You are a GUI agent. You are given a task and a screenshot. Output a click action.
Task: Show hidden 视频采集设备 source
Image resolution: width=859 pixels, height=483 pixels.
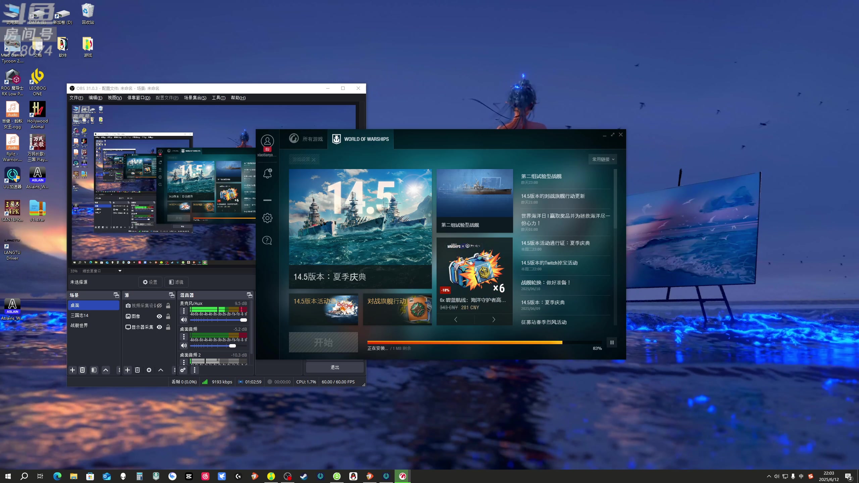coord(159,306)
